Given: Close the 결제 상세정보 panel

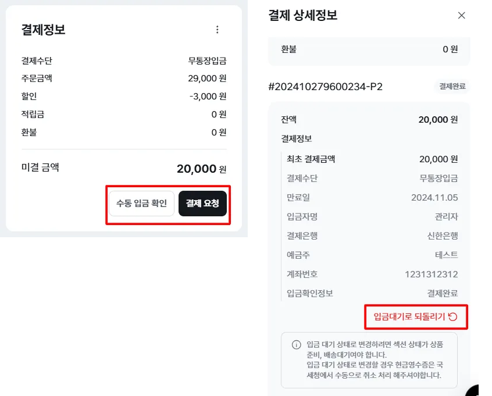Looking at the screenshot, I should coord(462,16).
